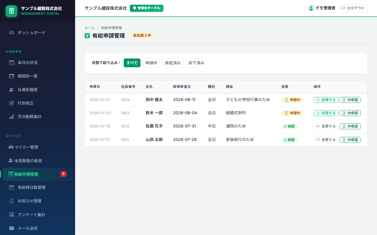The width and height of the screenshot is (377, 235).
Task: Go to 未登録者の勤怠 in the sidebar
Action: [x=37, y=161]
